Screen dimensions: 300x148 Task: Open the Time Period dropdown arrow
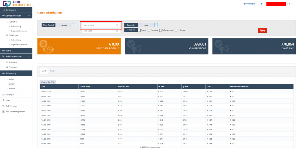(x=73, y=25)
